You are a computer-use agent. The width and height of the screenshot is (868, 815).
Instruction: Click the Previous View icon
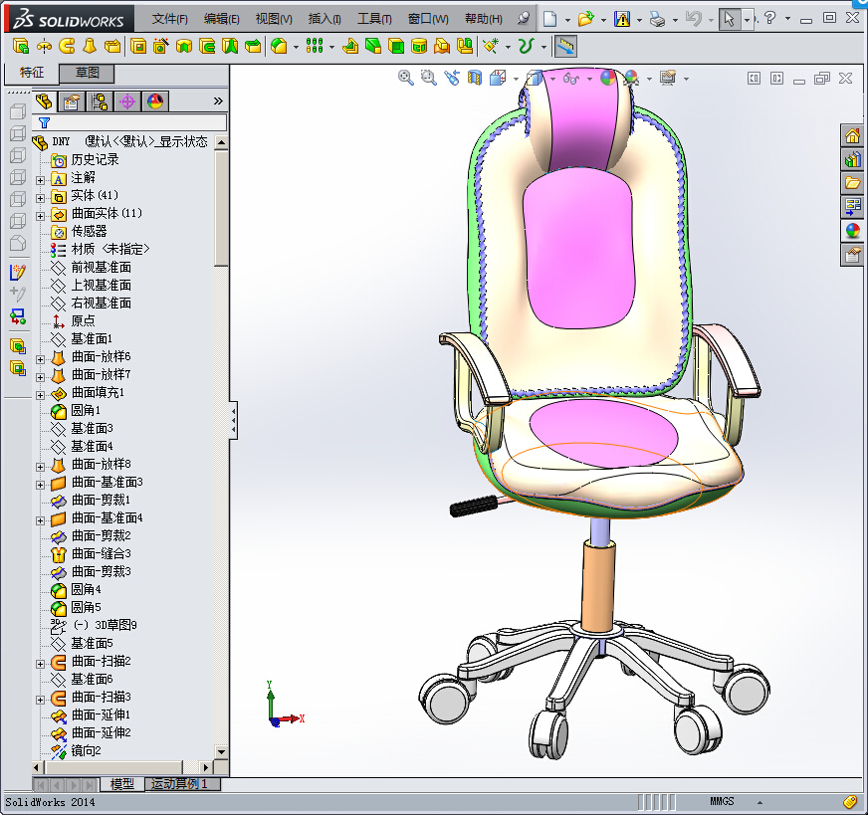452,78
